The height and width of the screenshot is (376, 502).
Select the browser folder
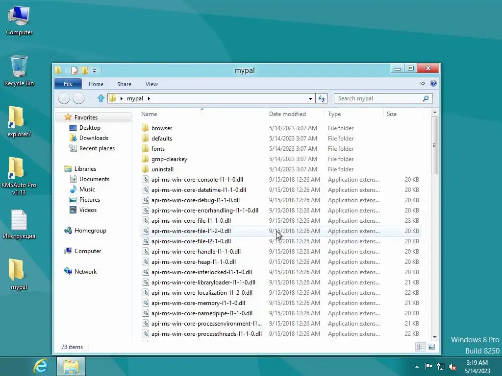point(280,128)
